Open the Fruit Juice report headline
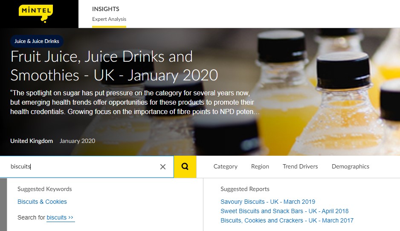This screenshot has width=400, height=231. pyautogui.click(x=114, y=66)
